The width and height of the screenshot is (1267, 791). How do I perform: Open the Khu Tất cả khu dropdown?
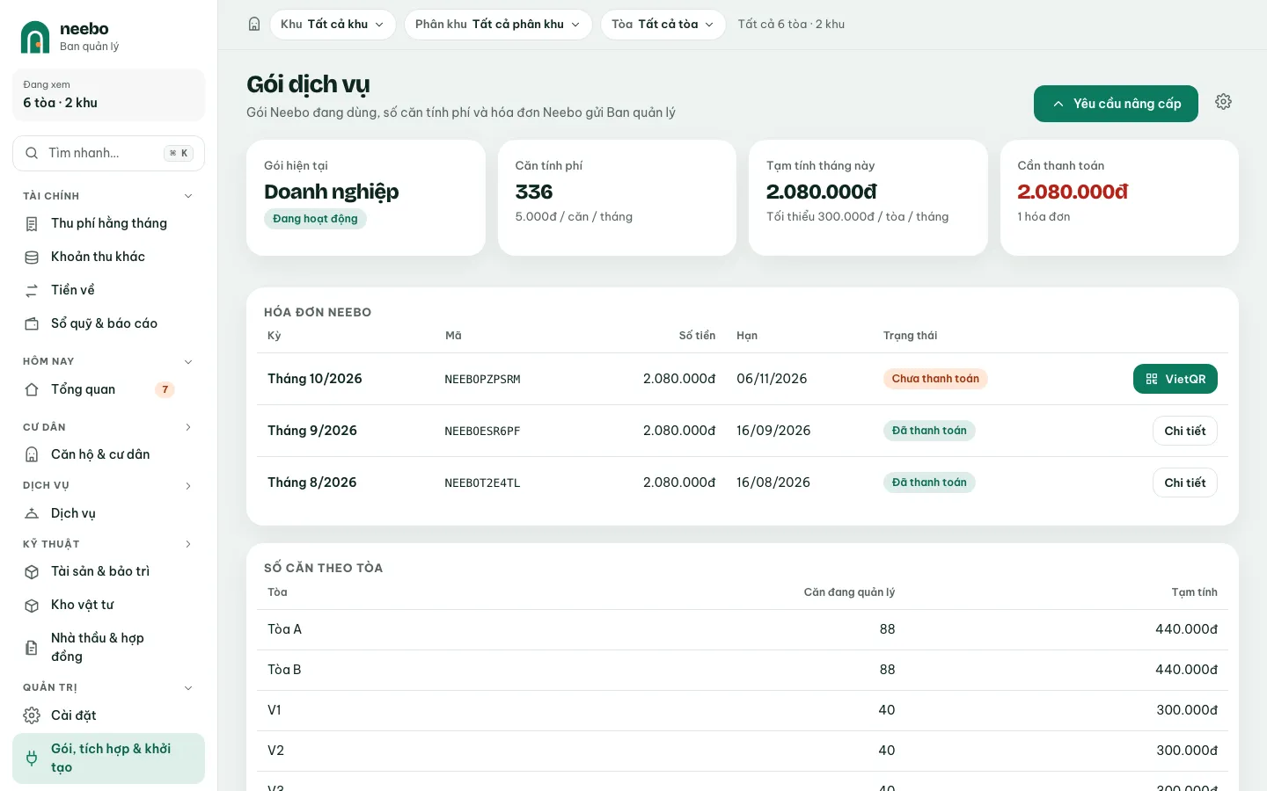333,25
